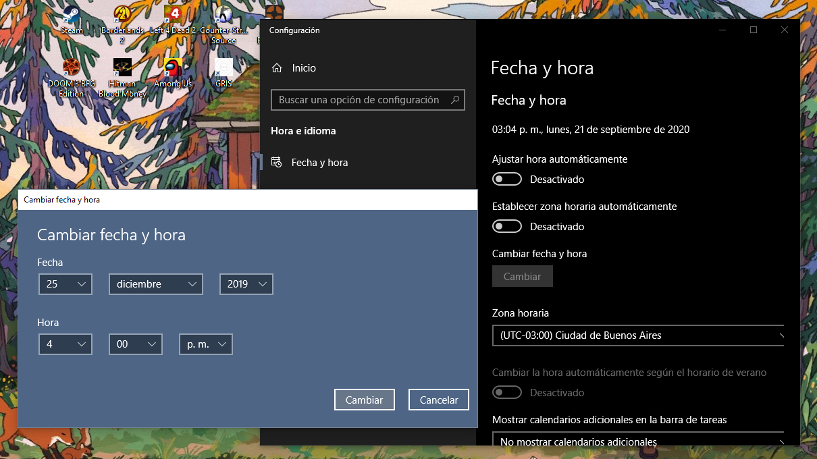Open the month dropdown showing diciembre
The image size is (817, 459).
pyautogui.click(x=156, y=284)
